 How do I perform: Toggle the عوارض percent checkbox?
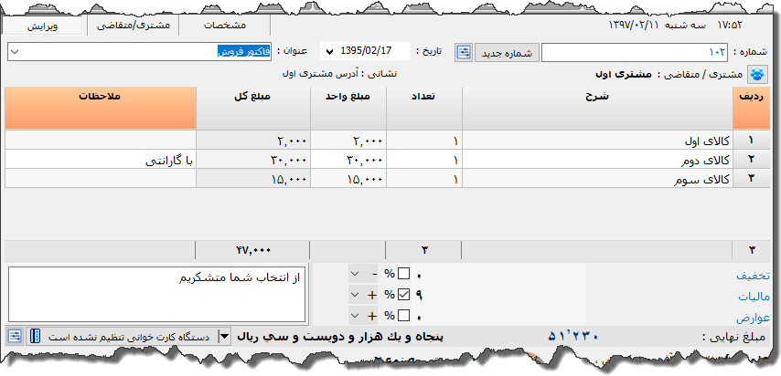[x=403, y=316]
